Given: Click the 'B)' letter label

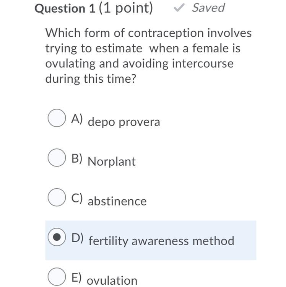Looking at the screenshot, I should (77, 158).
